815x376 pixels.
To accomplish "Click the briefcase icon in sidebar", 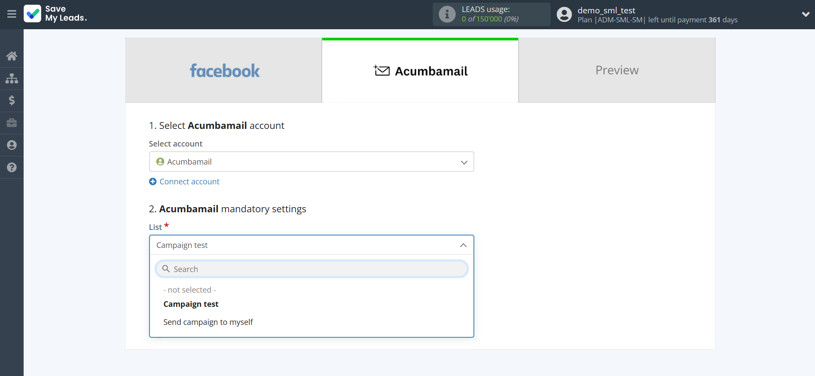I will [x=12, y=123].
